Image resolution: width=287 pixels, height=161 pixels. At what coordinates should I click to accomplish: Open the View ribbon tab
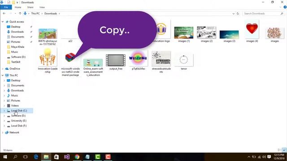pyautogui.click(x=42, y=7)
